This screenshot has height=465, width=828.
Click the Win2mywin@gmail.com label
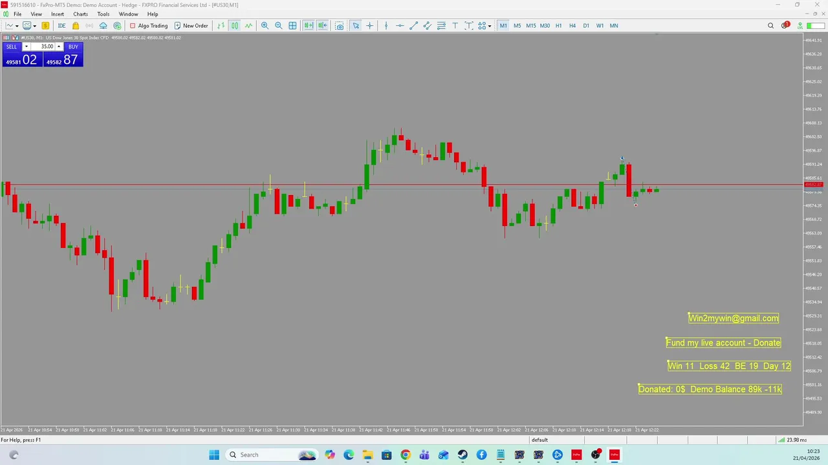pyautogui.click(x=734, y=318)
